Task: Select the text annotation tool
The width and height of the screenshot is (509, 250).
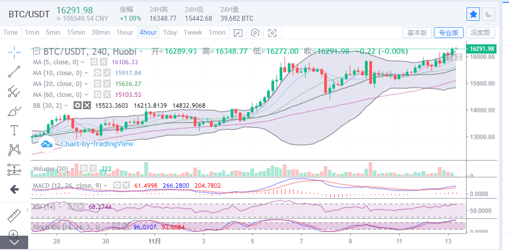Action: coord(14,130)
